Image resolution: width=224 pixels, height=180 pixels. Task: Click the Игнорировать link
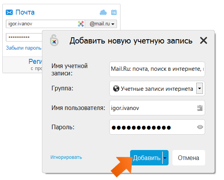tap(66, 157)
